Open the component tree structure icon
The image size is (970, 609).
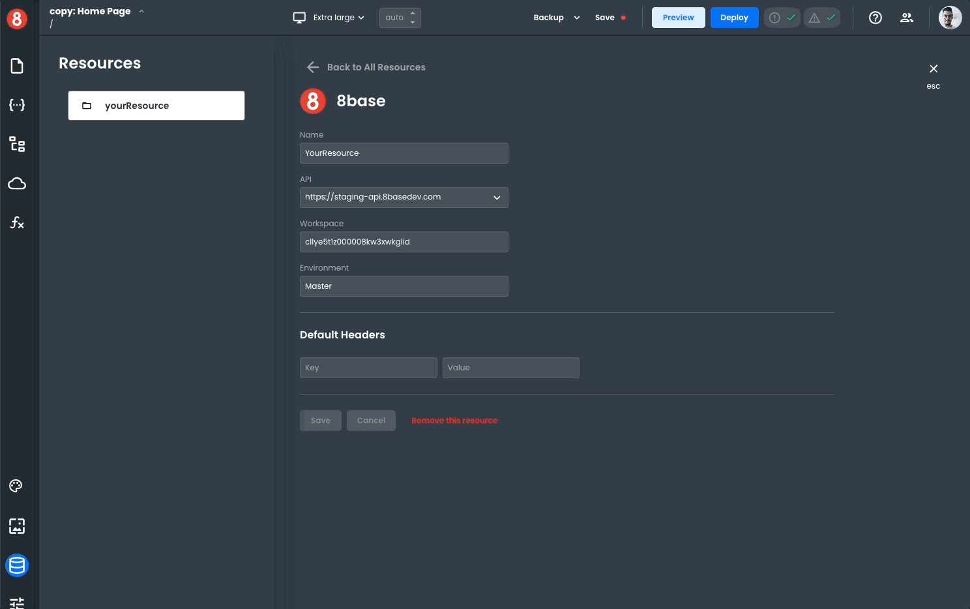pos(17,144)
